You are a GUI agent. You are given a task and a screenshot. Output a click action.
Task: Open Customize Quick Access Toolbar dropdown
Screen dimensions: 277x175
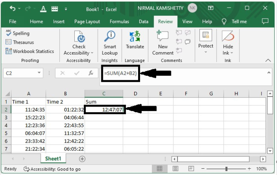coord(66,9)
